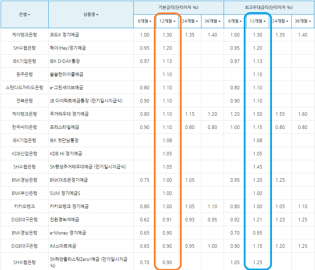Sort 기본금리 by 36개월 column
Viewport: 315px width, 270px height.
[213, 21]
